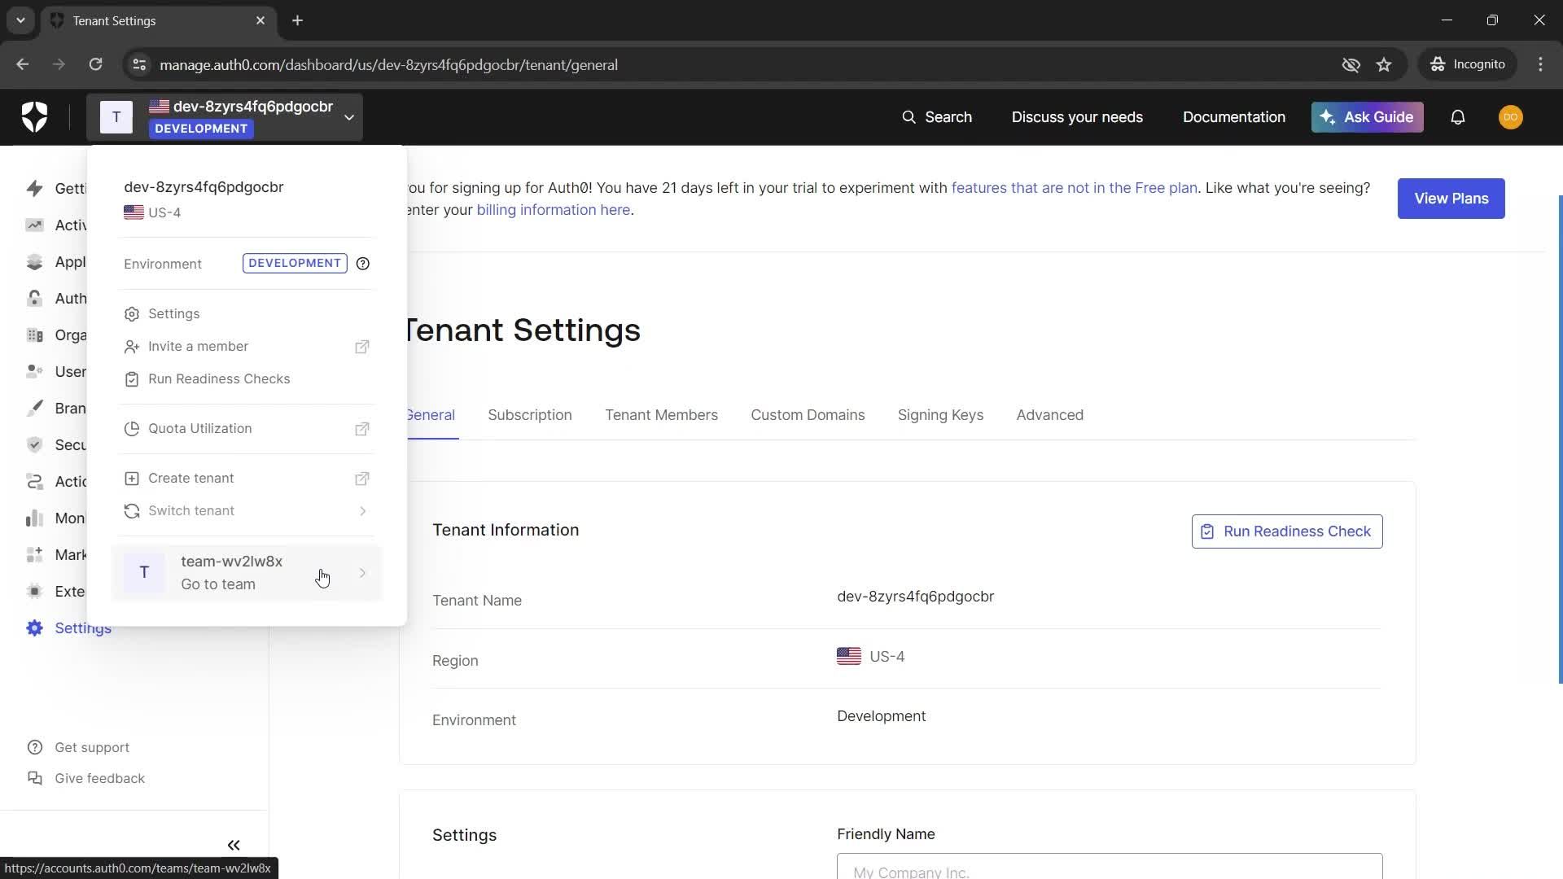
Task: Open the user avatar menu
Action: (1510, 117)
